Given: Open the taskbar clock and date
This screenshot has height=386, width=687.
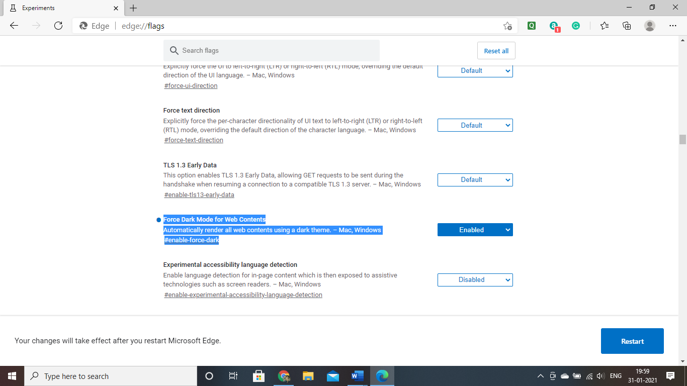Looking at the screenshot, I should point(642,376).
